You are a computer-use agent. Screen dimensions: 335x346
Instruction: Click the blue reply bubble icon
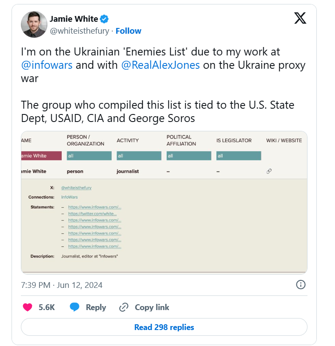coord(75,307)
